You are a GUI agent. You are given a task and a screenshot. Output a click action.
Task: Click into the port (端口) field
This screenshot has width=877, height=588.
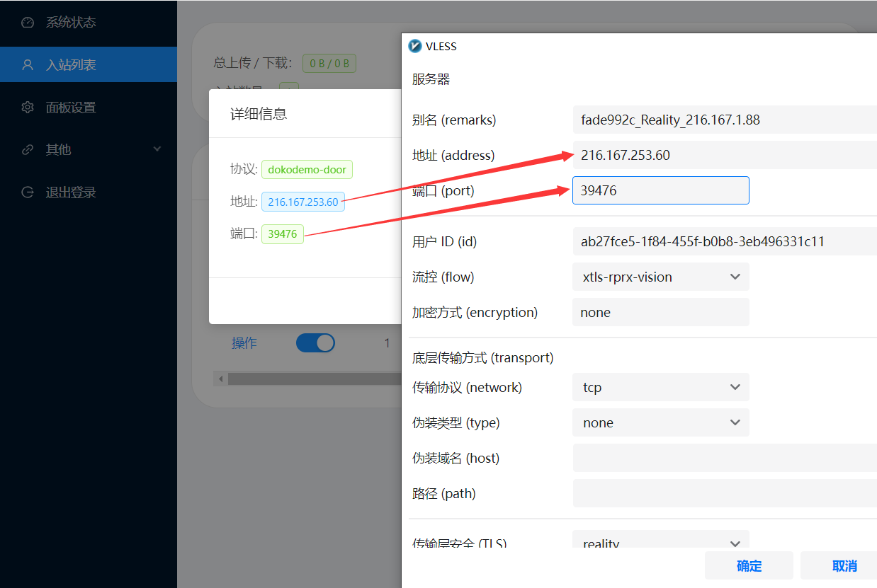click(x=660, y=191)
